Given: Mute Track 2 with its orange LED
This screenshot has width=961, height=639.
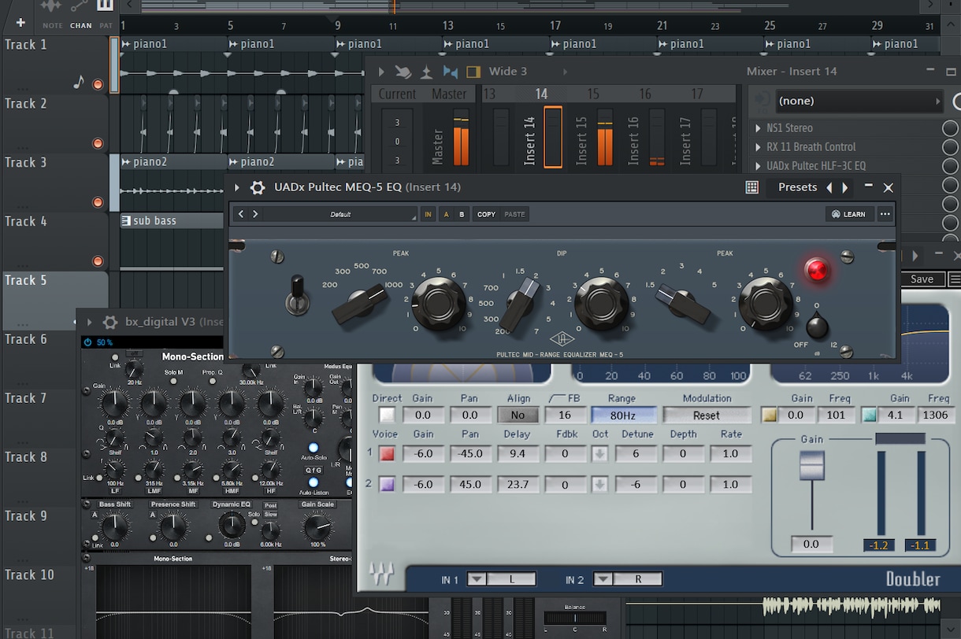Looking at the screenshot, I should click(x=98, y=143).
